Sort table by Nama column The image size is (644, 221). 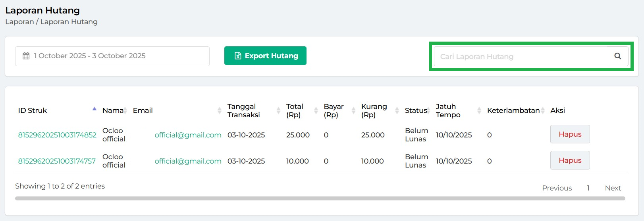point(113,110)
